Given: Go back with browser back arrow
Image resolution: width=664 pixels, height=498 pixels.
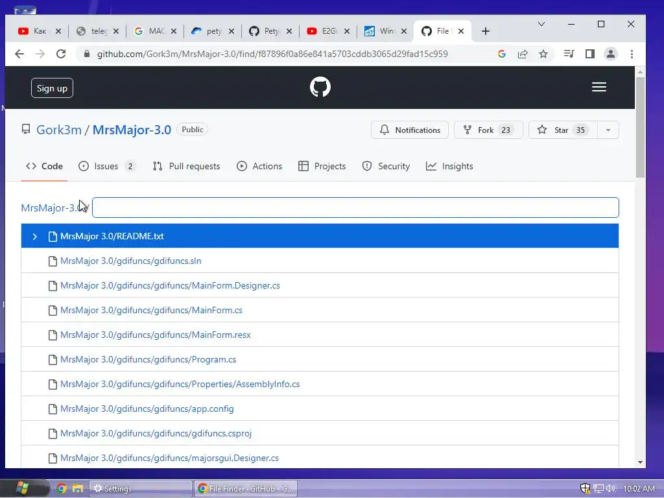Looking at the screenshot, I should coord(19,54).
